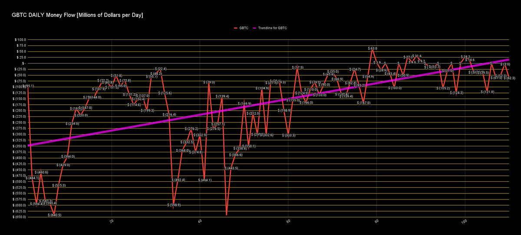The image size is (521, 235).
Task: Click the '$ (598.9)' data label
Action: 174,205
